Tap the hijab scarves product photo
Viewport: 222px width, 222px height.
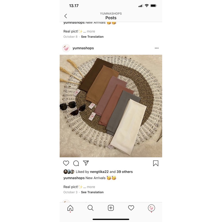click(x=111, y=106)
